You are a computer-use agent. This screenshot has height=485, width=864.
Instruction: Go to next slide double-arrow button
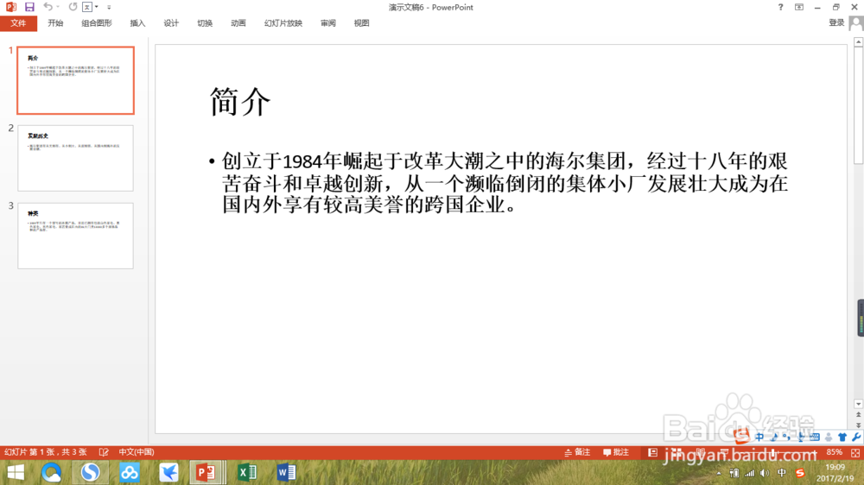858,425
